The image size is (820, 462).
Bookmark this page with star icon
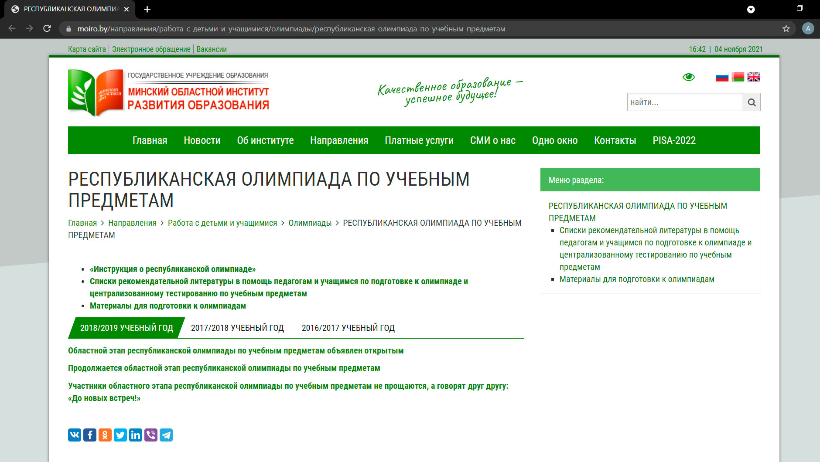pos(786,29)
